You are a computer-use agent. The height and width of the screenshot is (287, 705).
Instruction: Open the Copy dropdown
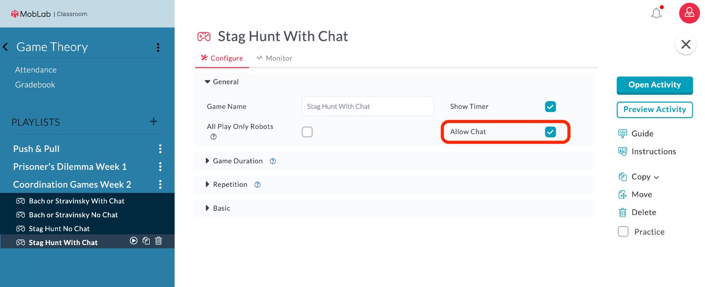pyautogui.click(x=639, y=177)
